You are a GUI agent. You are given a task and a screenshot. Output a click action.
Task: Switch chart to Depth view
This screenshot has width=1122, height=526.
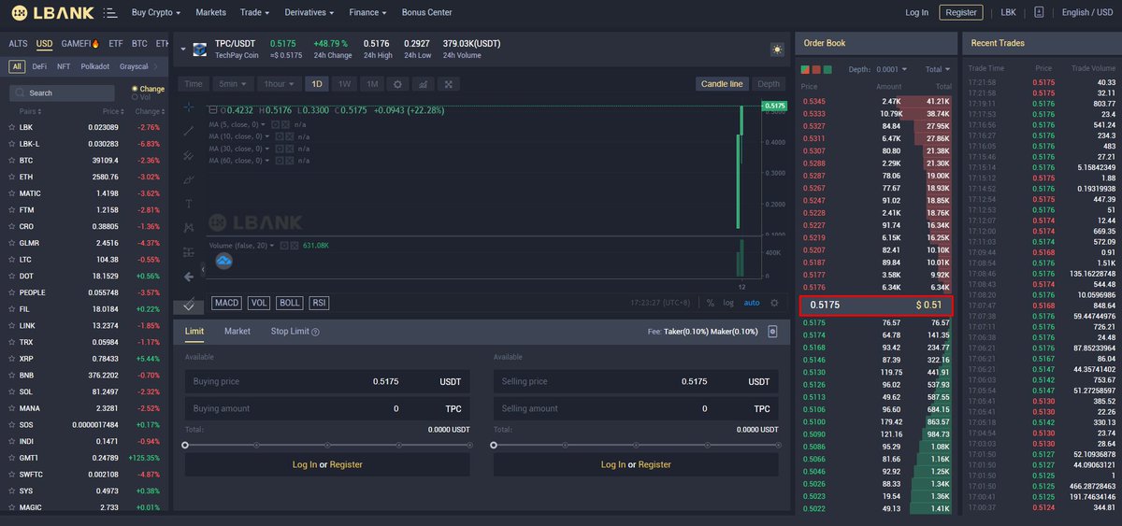[769, 84]
